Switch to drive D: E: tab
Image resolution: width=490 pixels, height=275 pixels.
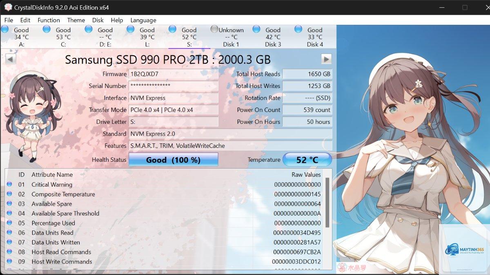(x=105, y=37)
